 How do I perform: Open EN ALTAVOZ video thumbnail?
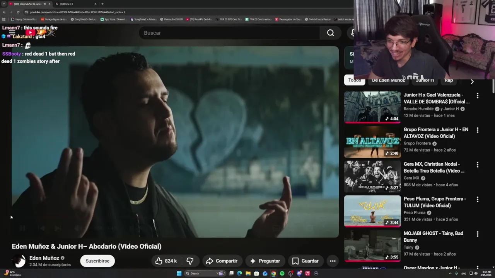[372, 142]
